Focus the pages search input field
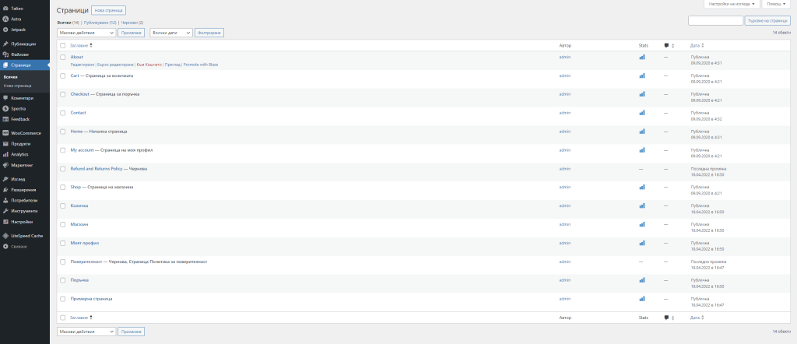This screenshot has height=344, width=797. 715,20
